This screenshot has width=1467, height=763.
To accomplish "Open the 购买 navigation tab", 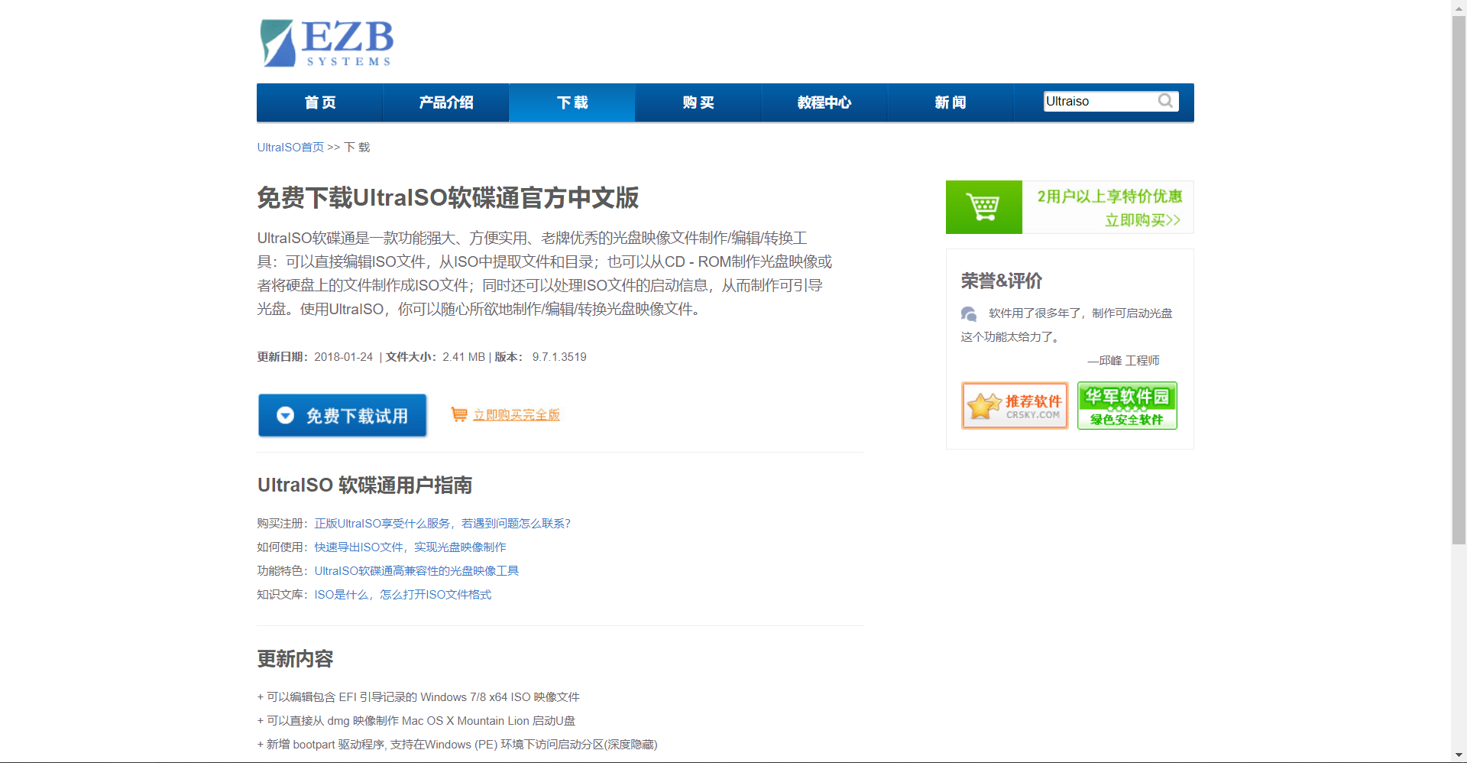I will click(698, 102).
